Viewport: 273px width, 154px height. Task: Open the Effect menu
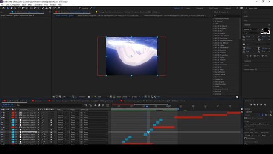click(x=30, y=5)
